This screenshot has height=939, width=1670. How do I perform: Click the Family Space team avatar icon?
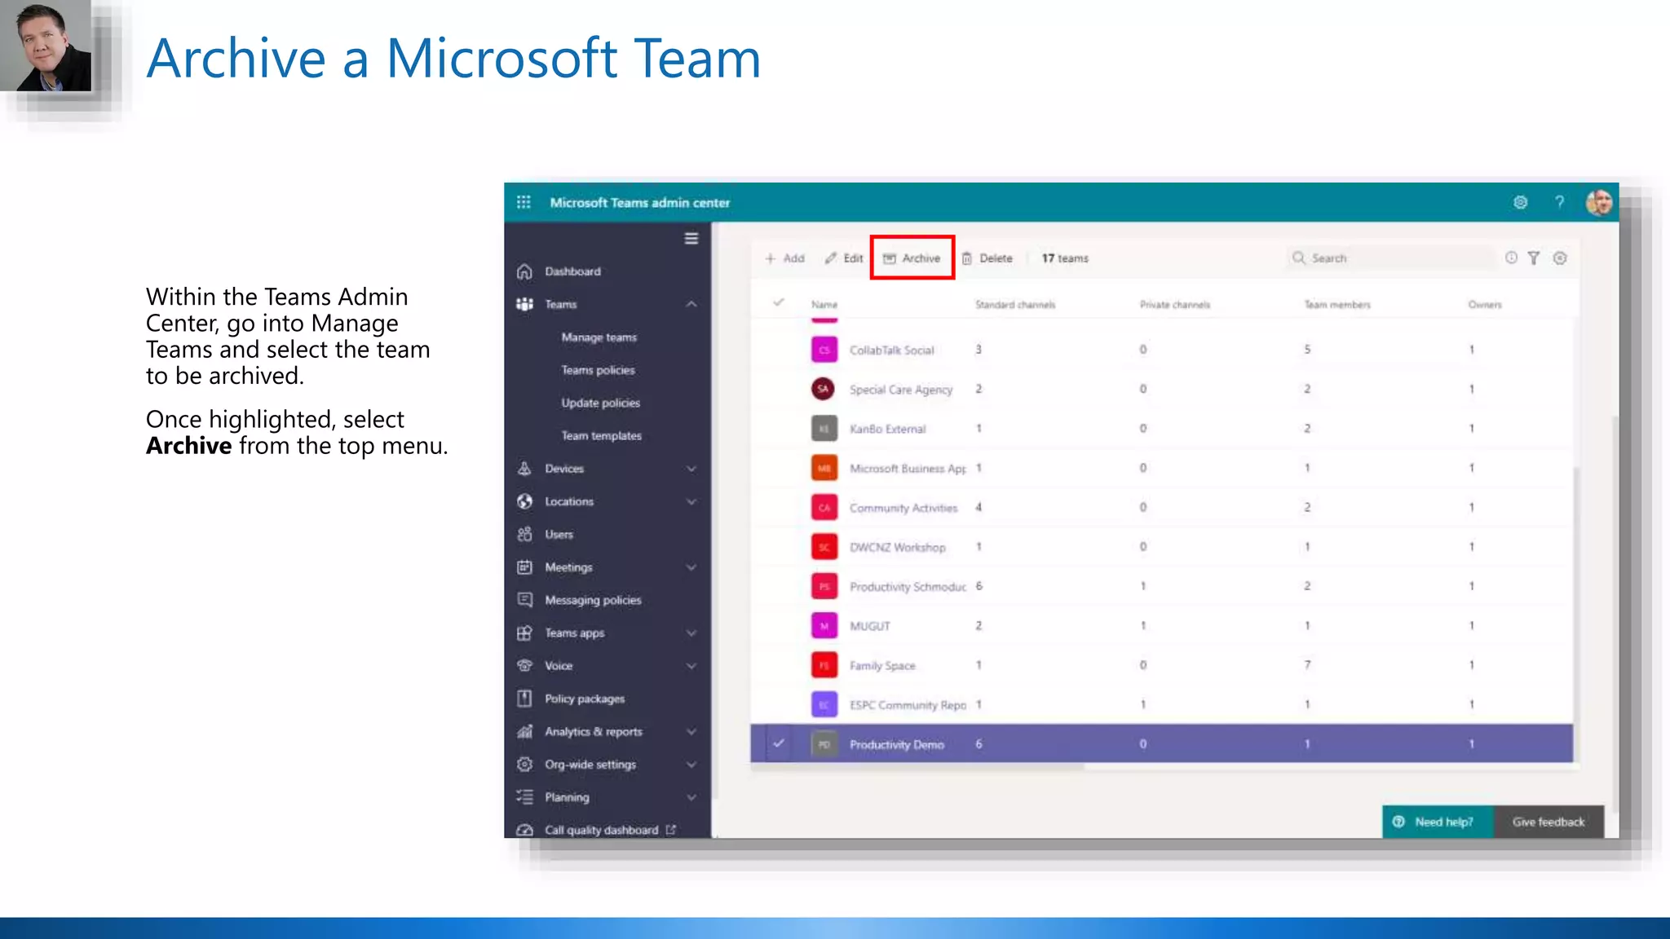pyautogui.click(x=824, y=665)
